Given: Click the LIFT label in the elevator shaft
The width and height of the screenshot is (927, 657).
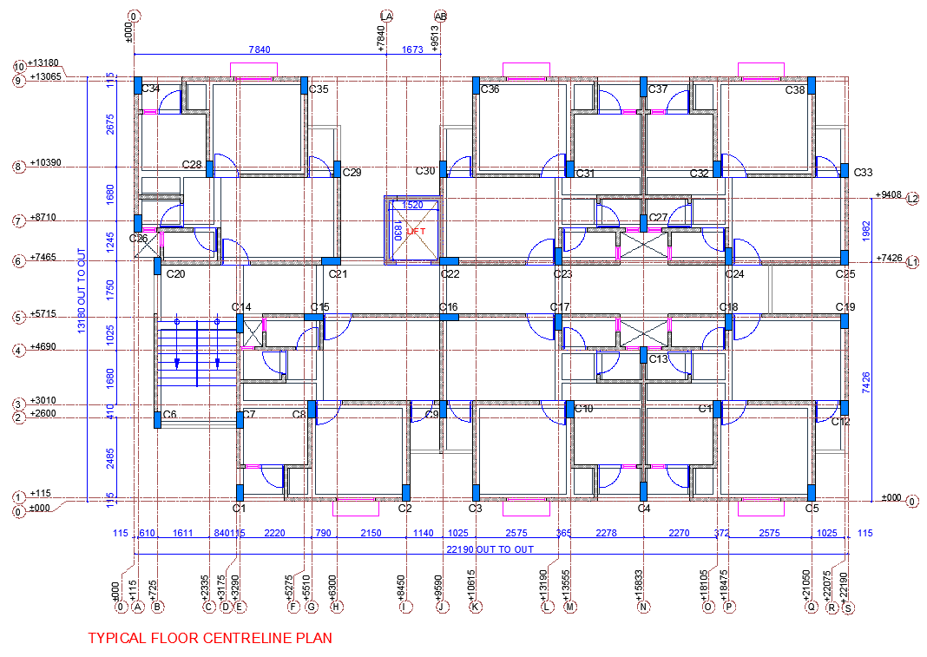Looking at the screenshot, I should [417, 232].
